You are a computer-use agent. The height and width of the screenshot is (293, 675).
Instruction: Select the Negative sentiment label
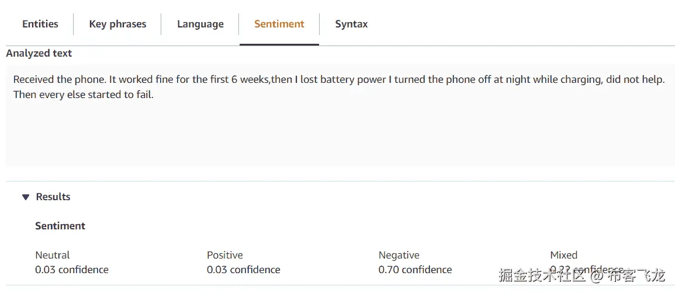[399, 255]
